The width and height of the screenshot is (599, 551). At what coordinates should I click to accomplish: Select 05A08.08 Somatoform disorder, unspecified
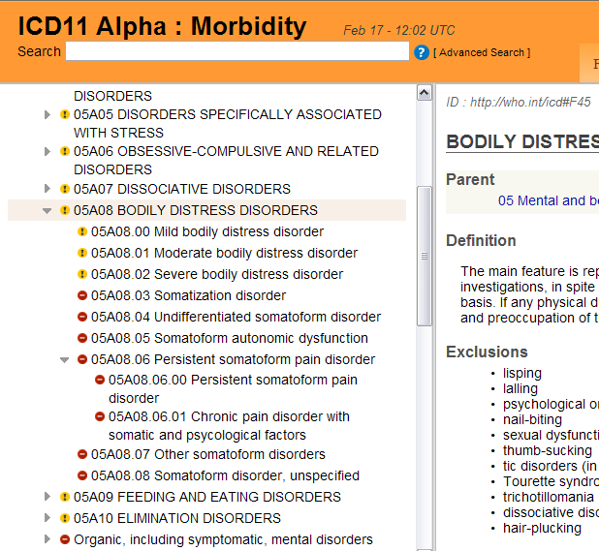[225, 475]
